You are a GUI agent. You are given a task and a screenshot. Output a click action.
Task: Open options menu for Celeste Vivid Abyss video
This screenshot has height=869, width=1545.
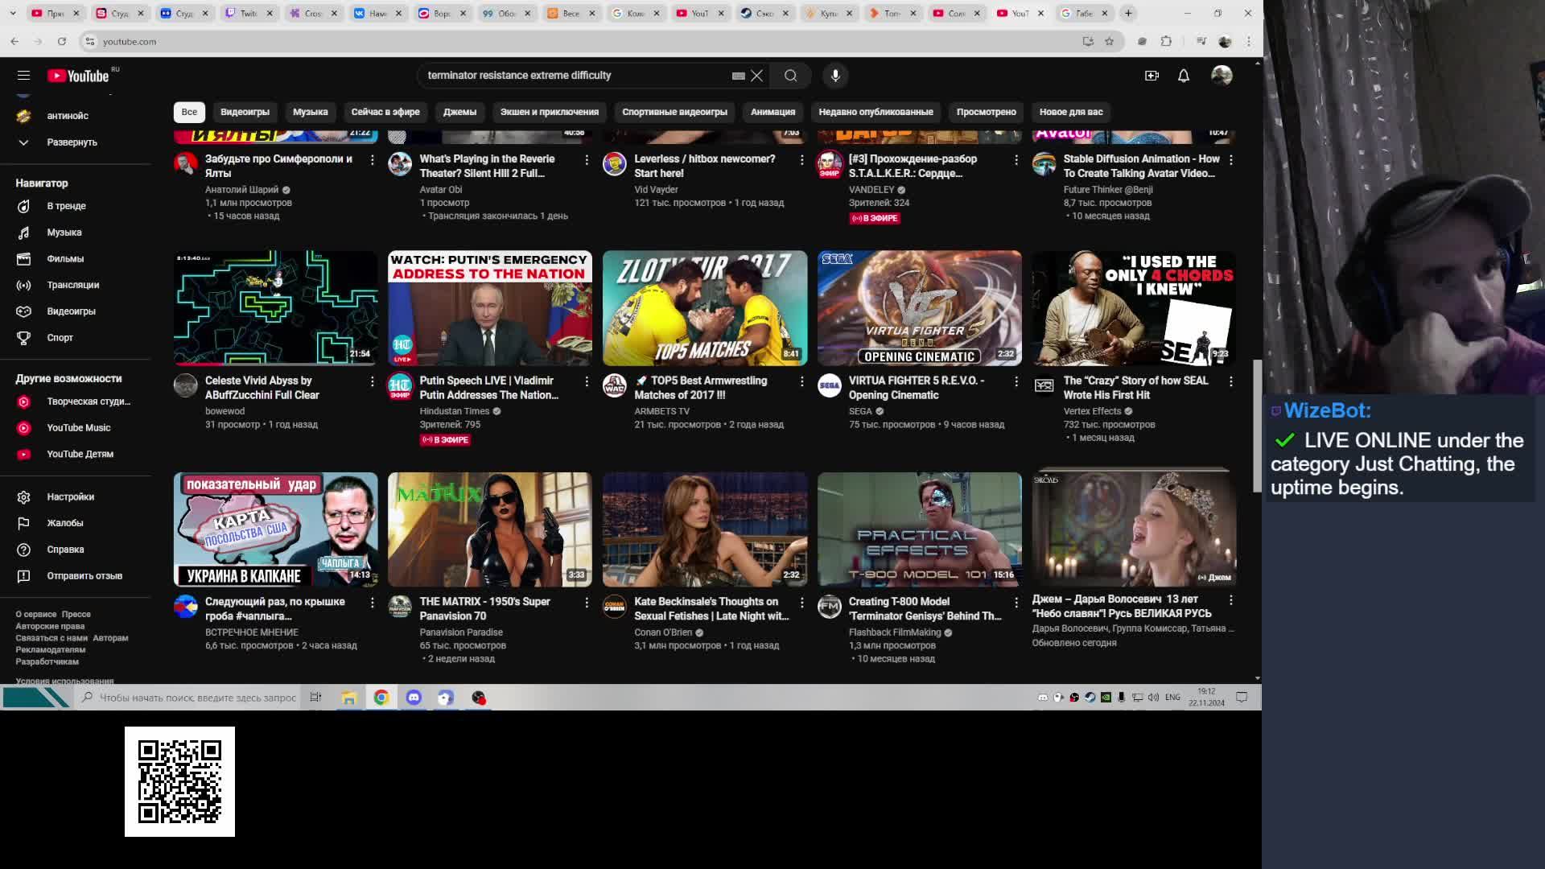pos(372,381)
